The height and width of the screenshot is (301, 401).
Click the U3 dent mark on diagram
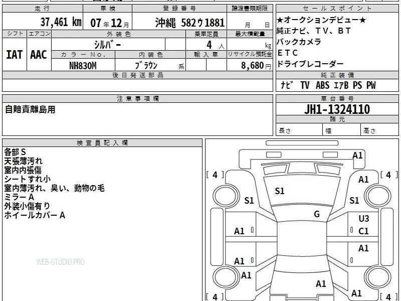[364, 219]
